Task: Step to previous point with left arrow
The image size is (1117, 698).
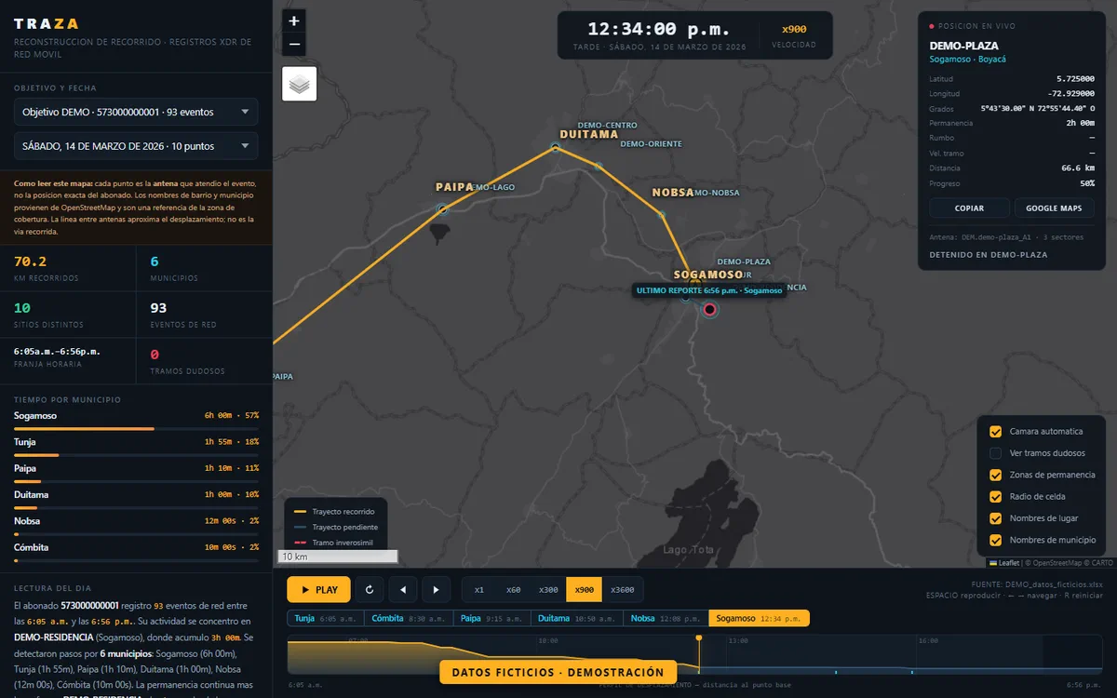Action: (403, 589)
